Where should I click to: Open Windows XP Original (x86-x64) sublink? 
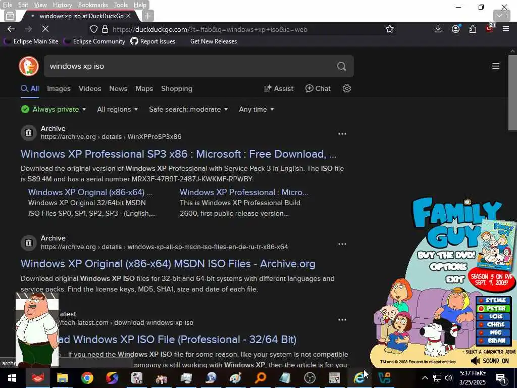point(90,192)
